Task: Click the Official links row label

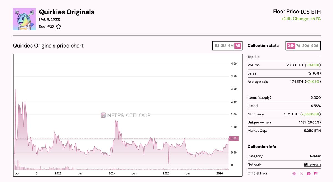Action: point(257,173)
